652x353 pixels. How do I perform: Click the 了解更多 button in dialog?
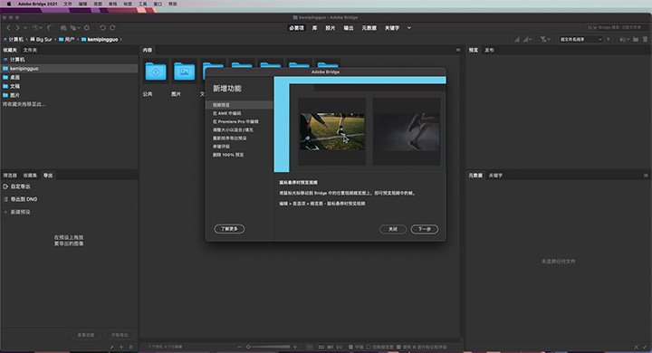(229, 229)
